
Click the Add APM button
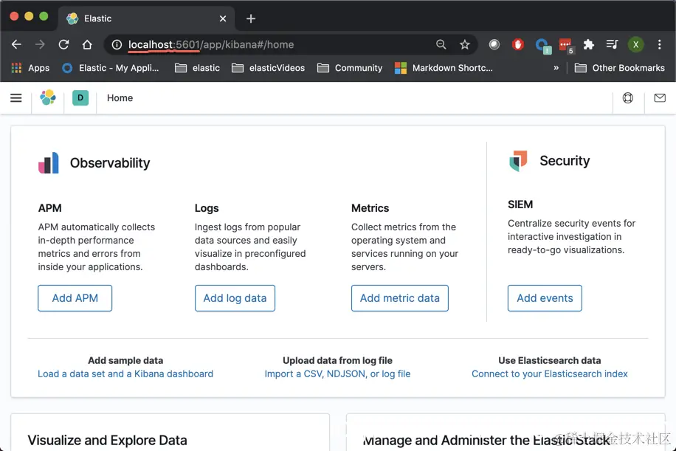click(x=75, y=298)
